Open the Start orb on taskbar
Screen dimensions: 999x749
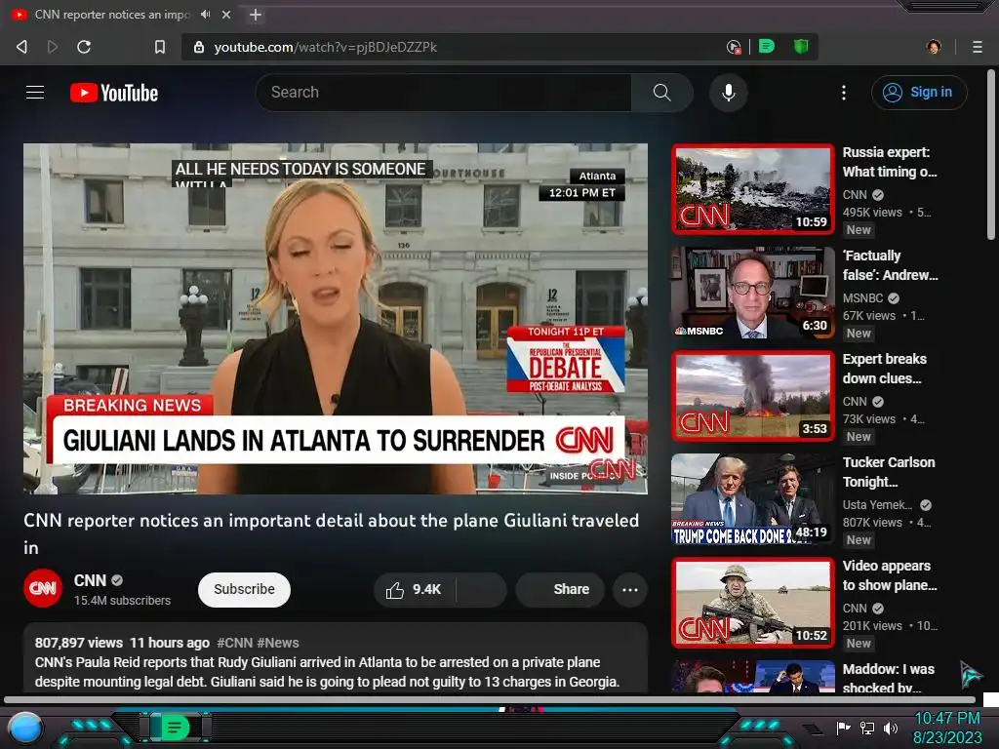[25, 728]
